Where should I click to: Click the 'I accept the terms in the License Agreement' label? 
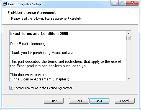(x=43, y=88)
